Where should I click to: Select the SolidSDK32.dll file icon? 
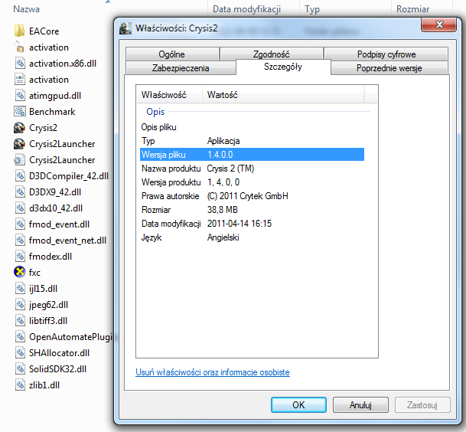[x=19, y=368]
